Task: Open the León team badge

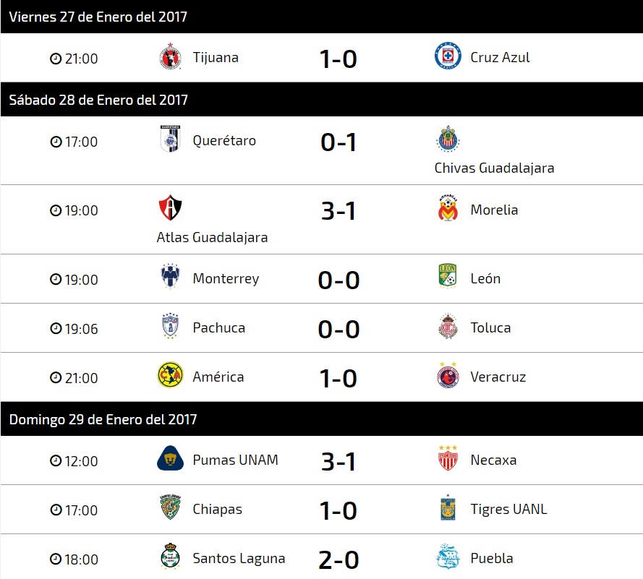Action: (x=448, y=276)
